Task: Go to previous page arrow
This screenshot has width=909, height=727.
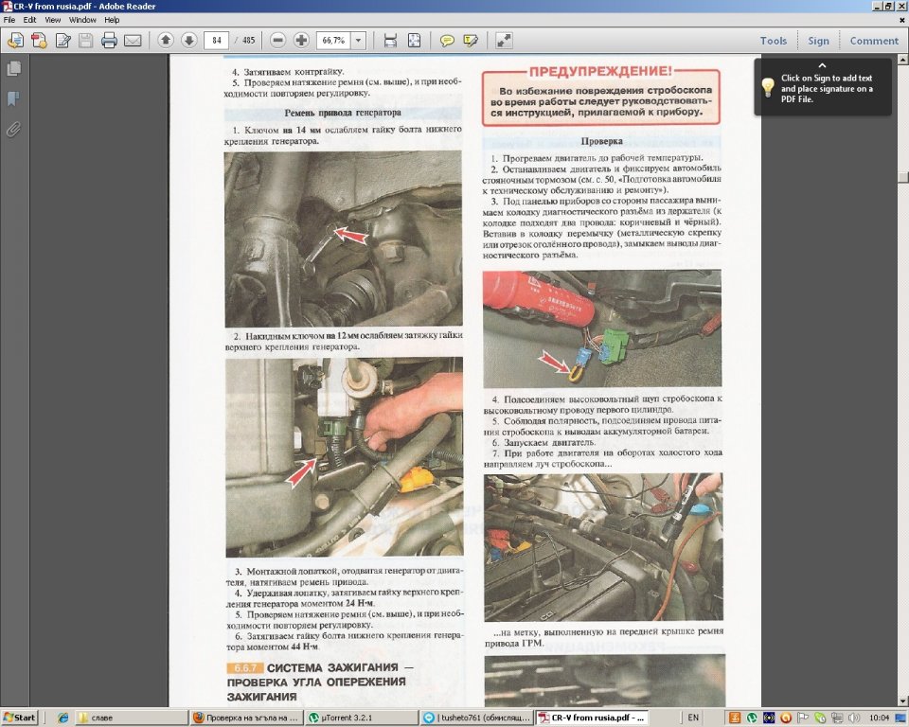Action: coord(166,41)
